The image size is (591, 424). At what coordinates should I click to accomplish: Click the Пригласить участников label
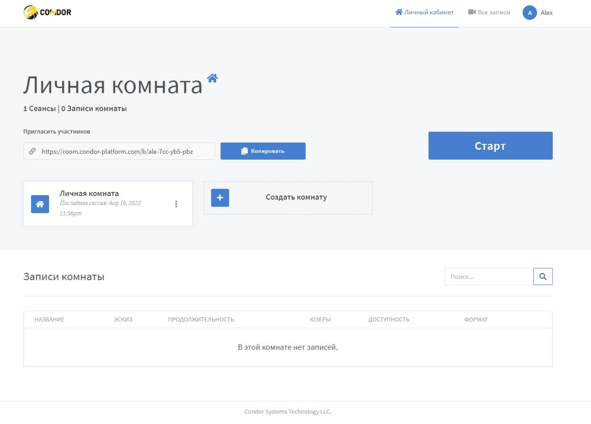(57, 131)
